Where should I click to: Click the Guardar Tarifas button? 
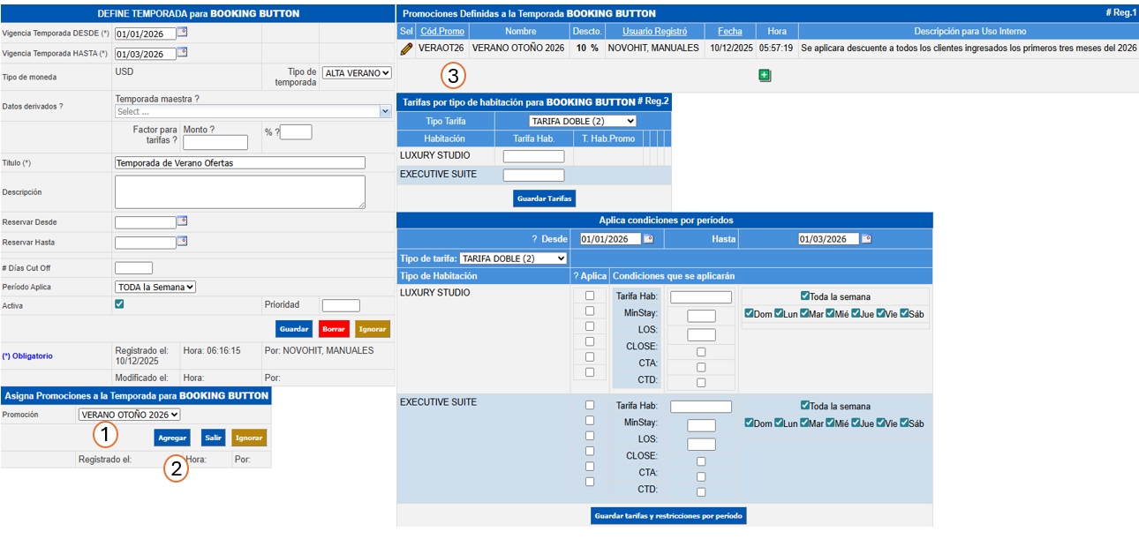click(545, 198)
